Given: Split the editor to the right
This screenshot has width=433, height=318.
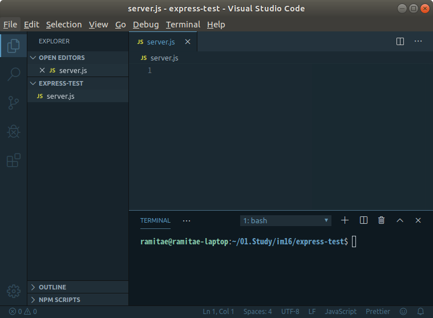Looking at the screenshot, I should pos(400,42).
